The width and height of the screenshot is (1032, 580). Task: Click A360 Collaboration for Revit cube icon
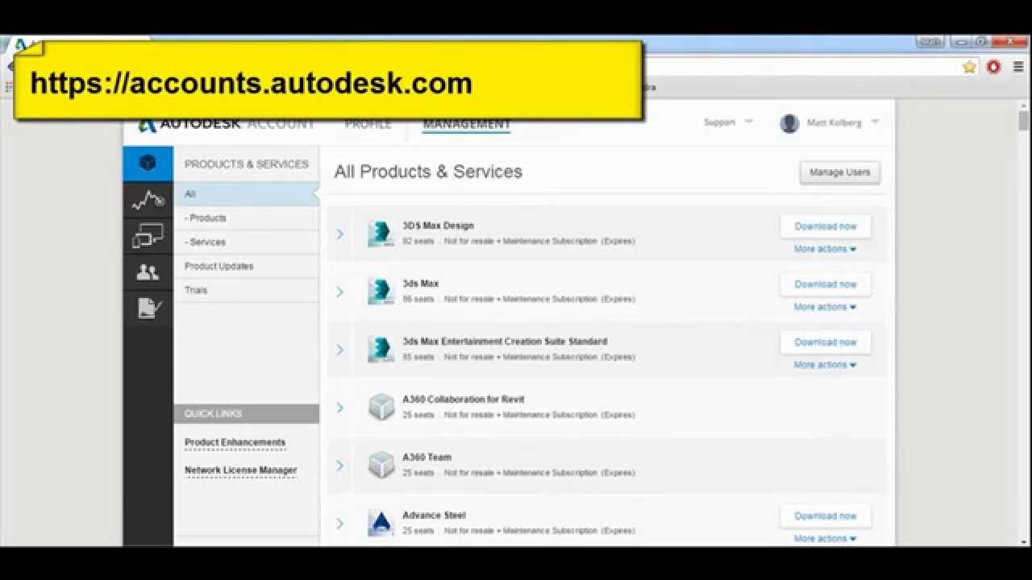point(381,407)
